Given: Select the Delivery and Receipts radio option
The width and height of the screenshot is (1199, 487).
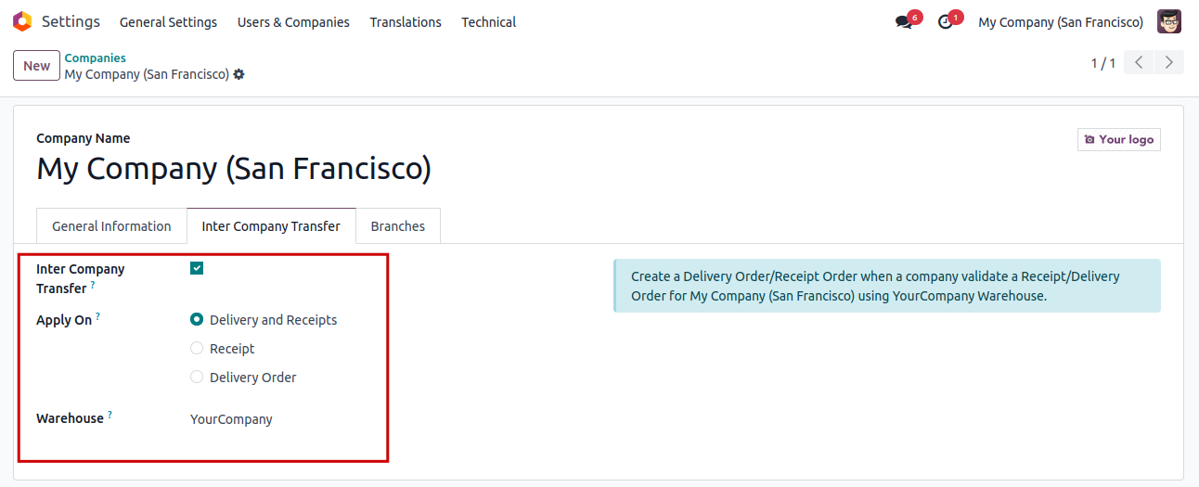Looking at the screenshot, I should (197, 320).
